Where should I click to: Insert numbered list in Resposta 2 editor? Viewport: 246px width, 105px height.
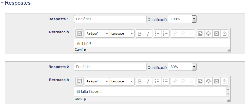pyautogui.click(x=165, y=81)
